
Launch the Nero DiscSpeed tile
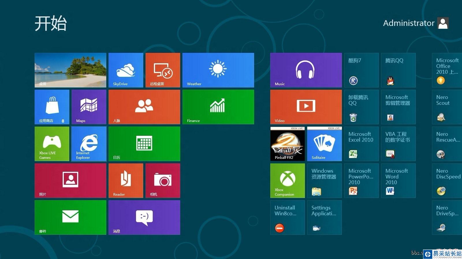447,181
